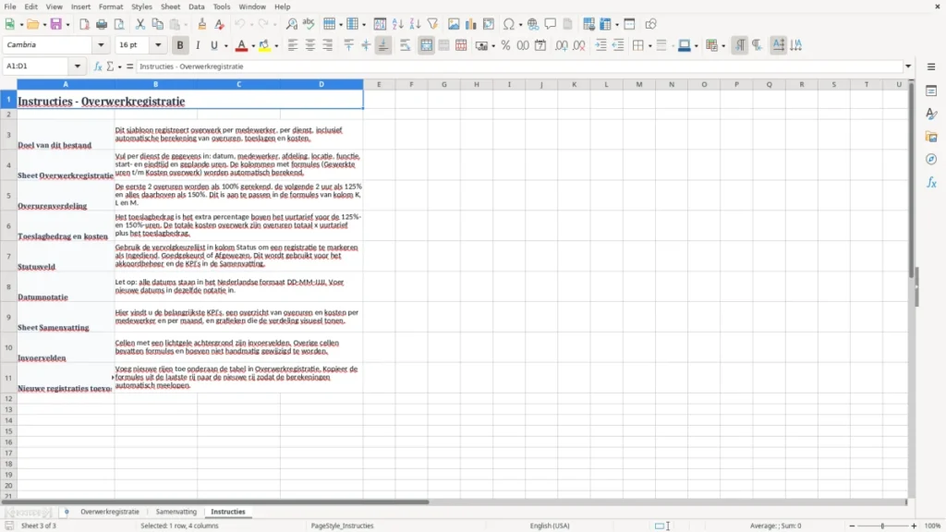Export directly as PDF icon
946x532 pixels.
(84, 24)
